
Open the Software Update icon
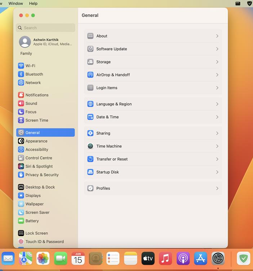click(90, 49)
